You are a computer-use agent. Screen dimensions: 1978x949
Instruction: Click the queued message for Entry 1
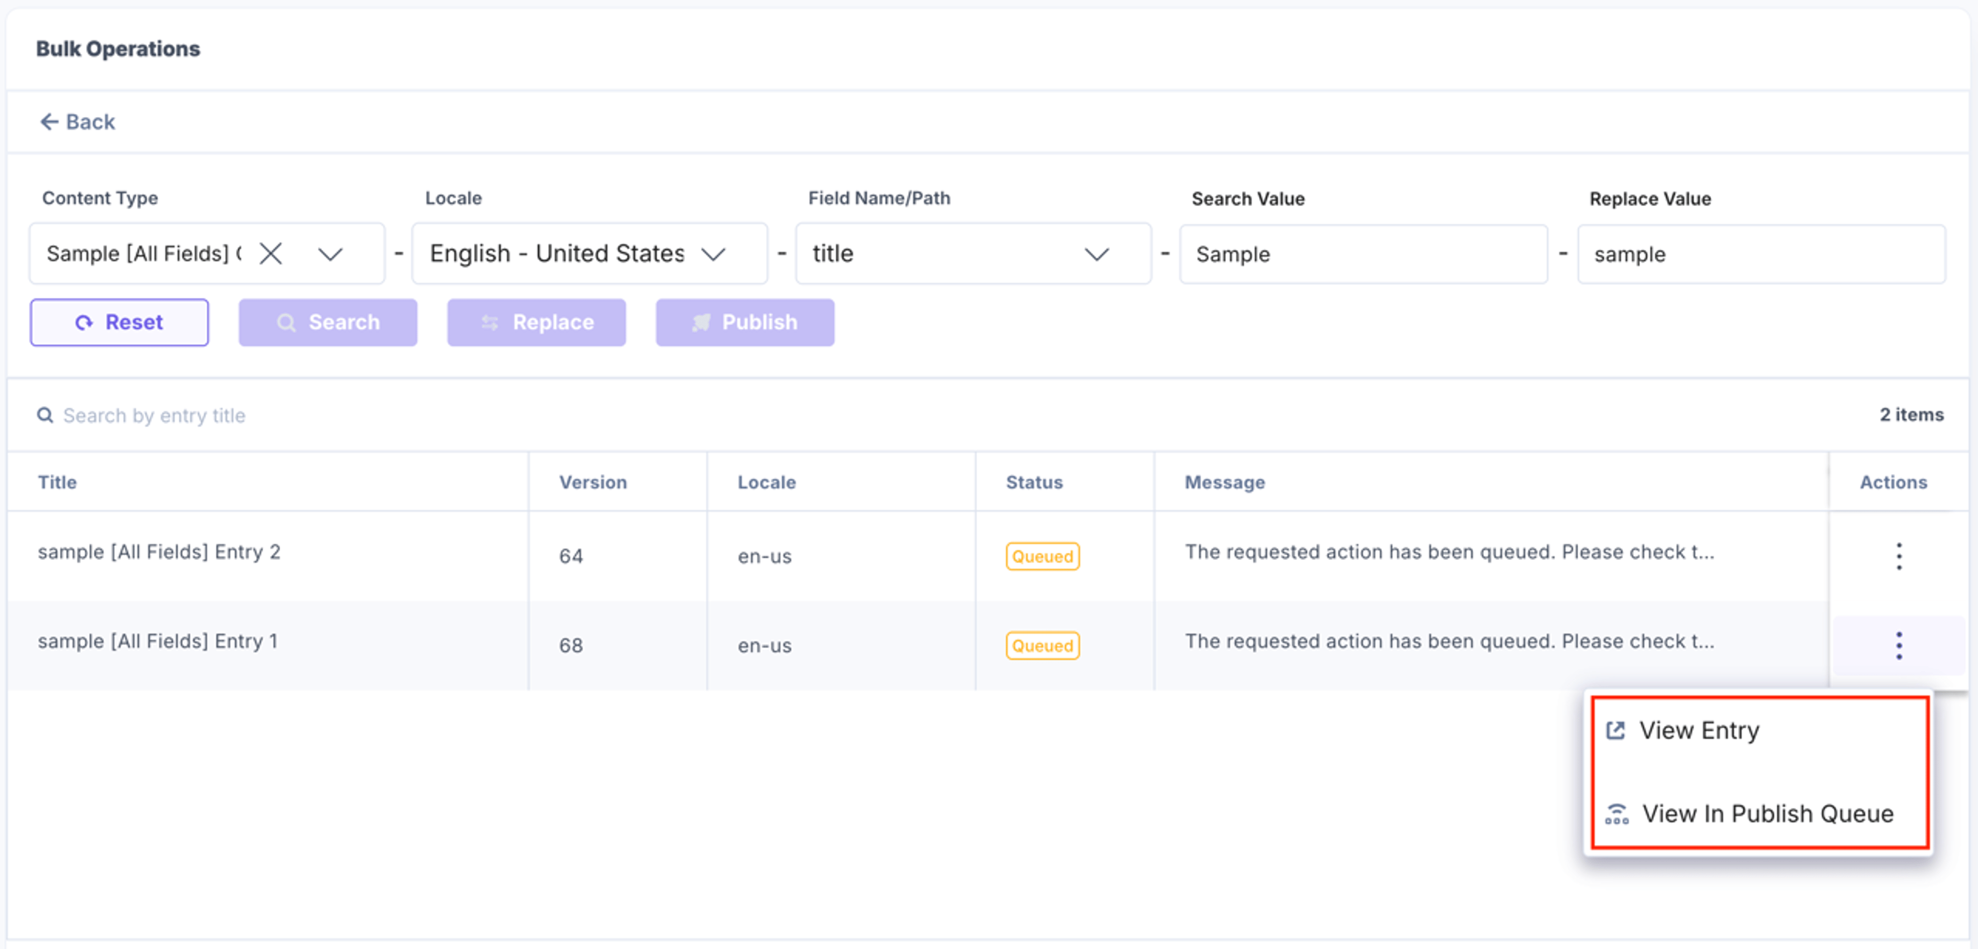1449,641
